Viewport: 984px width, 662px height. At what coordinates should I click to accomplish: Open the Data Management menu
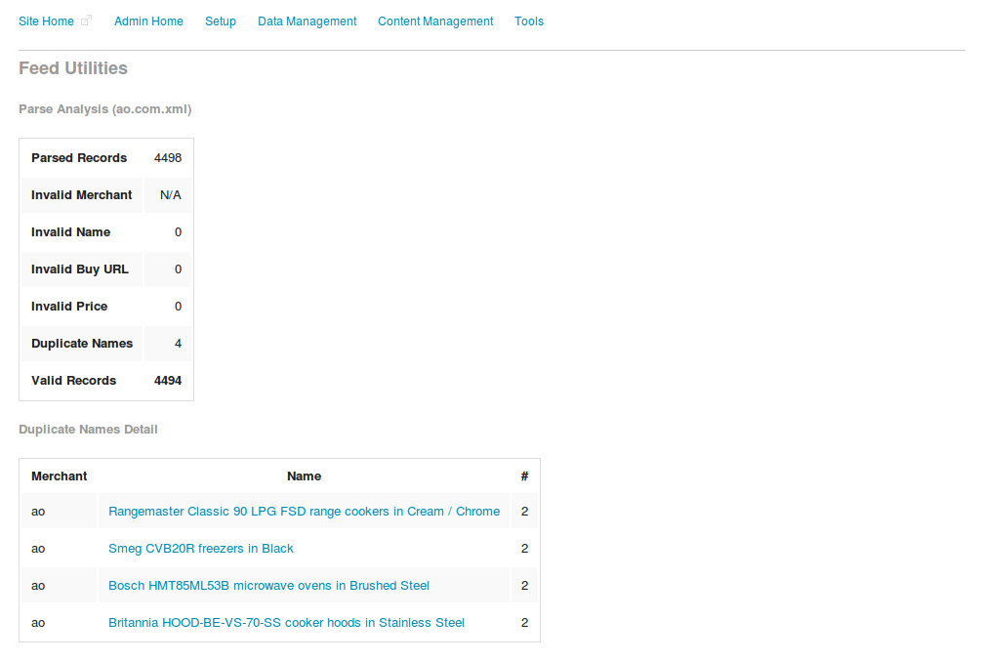[x=307, y=21]
